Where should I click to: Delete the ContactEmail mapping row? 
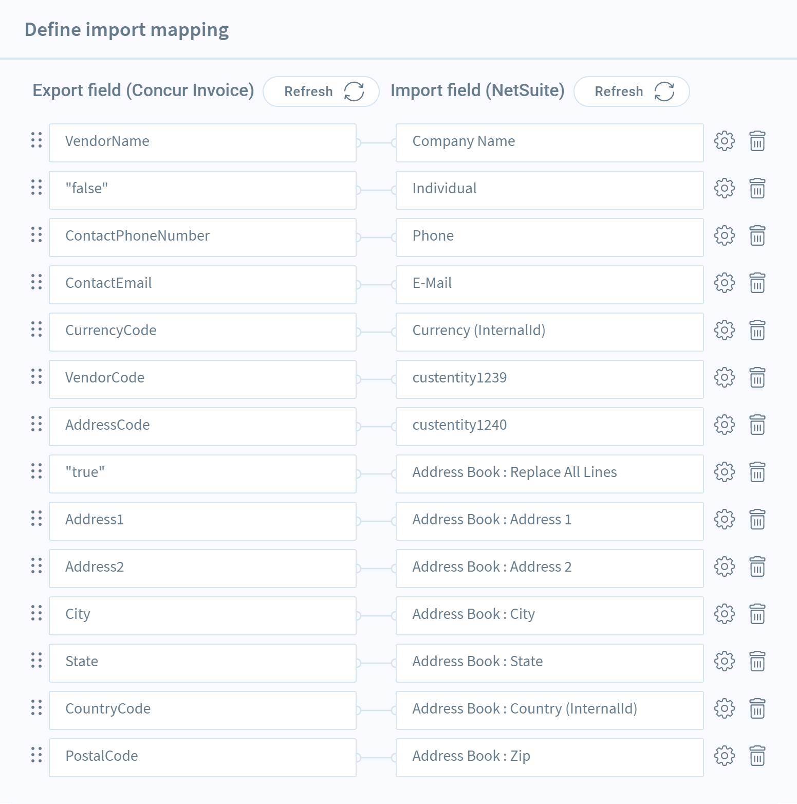pos(757,283)
